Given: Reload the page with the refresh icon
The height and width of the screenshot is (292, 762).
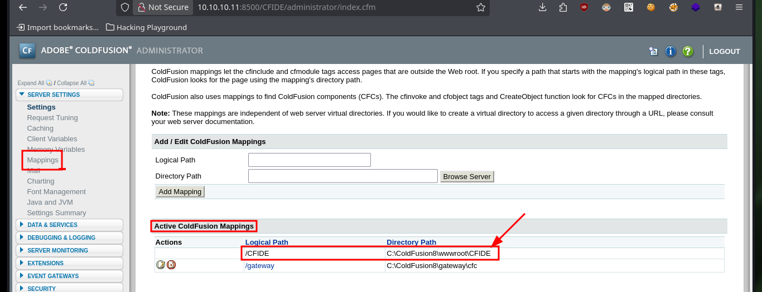Looking at the screenshot, I should click(63, 7).
